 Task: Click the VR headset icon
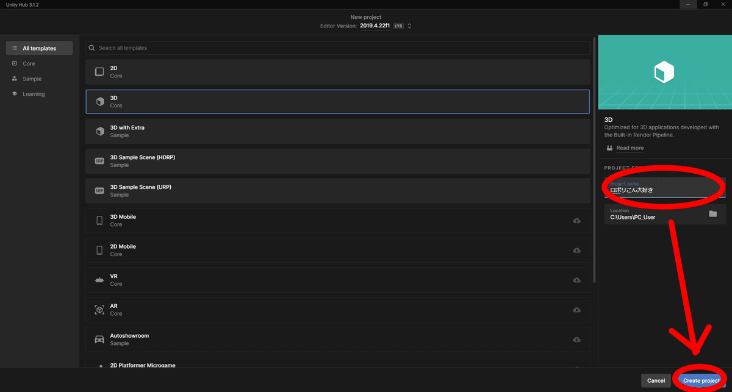(99, 280)
